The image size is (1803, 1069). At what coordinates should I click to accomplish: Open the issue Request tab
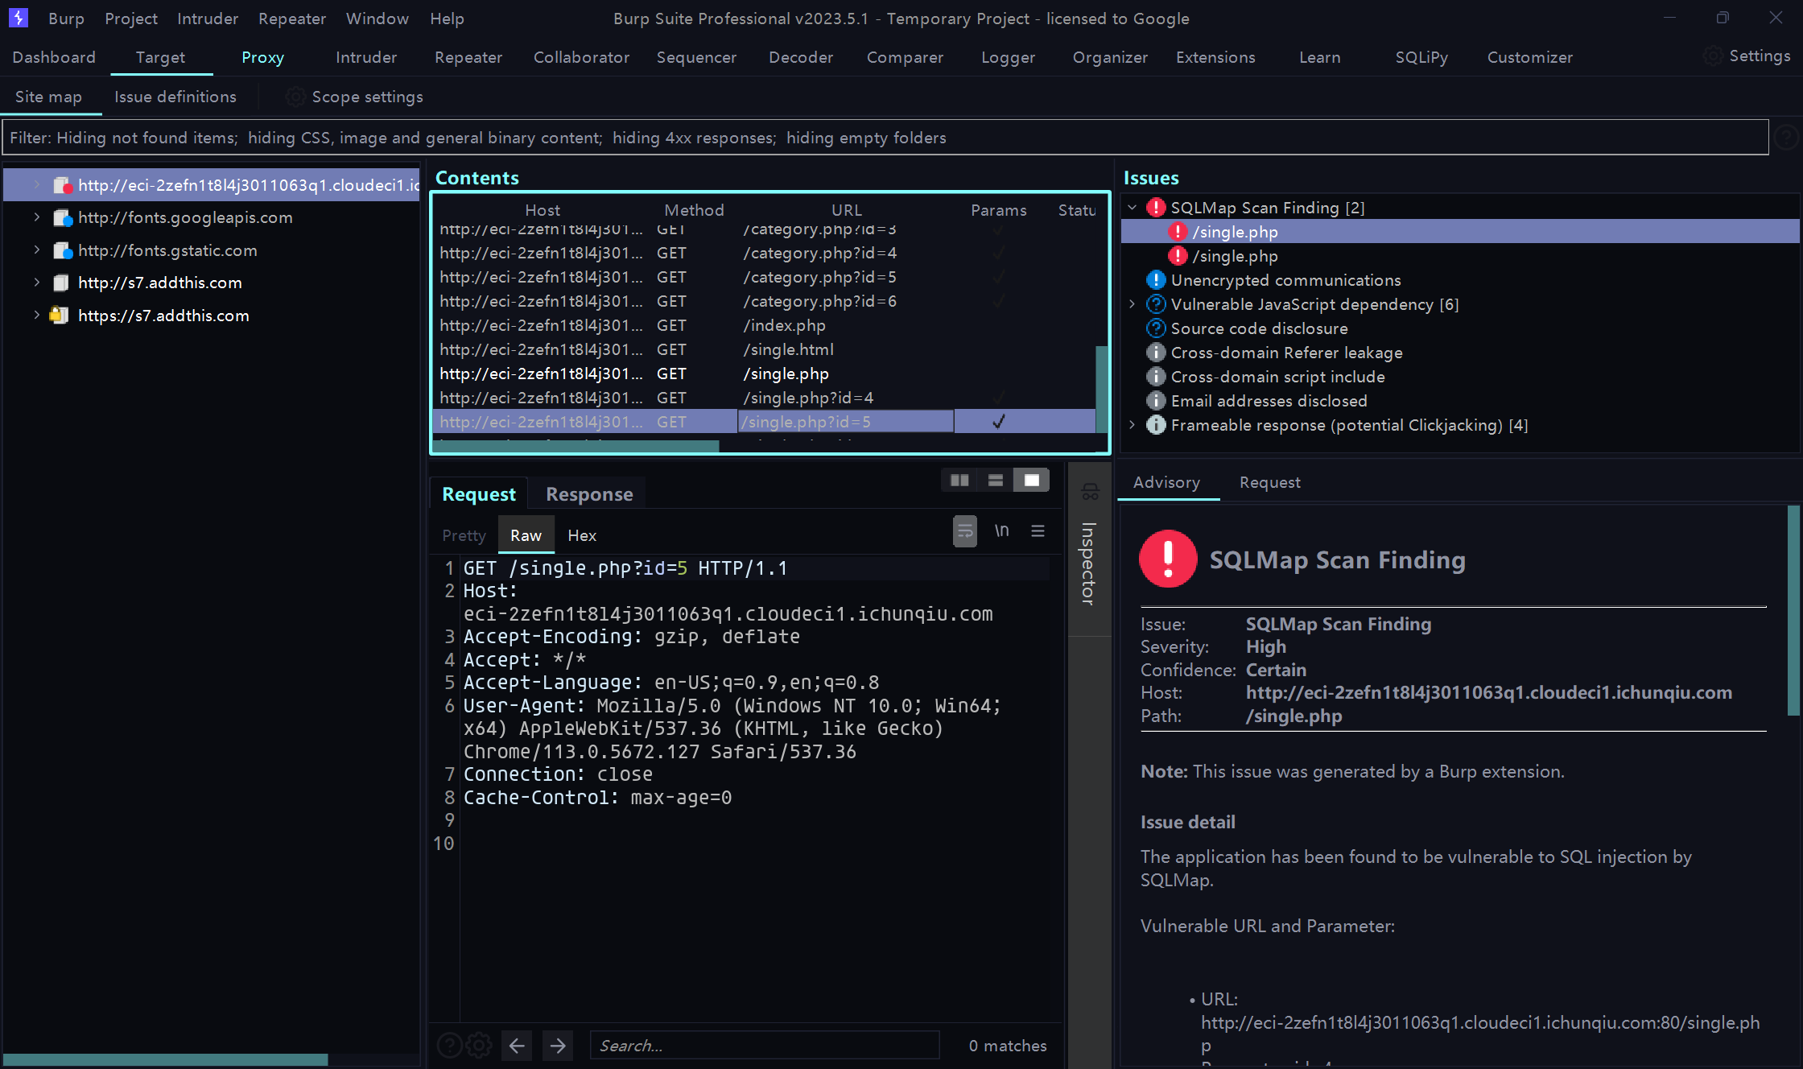(1269, 482)
